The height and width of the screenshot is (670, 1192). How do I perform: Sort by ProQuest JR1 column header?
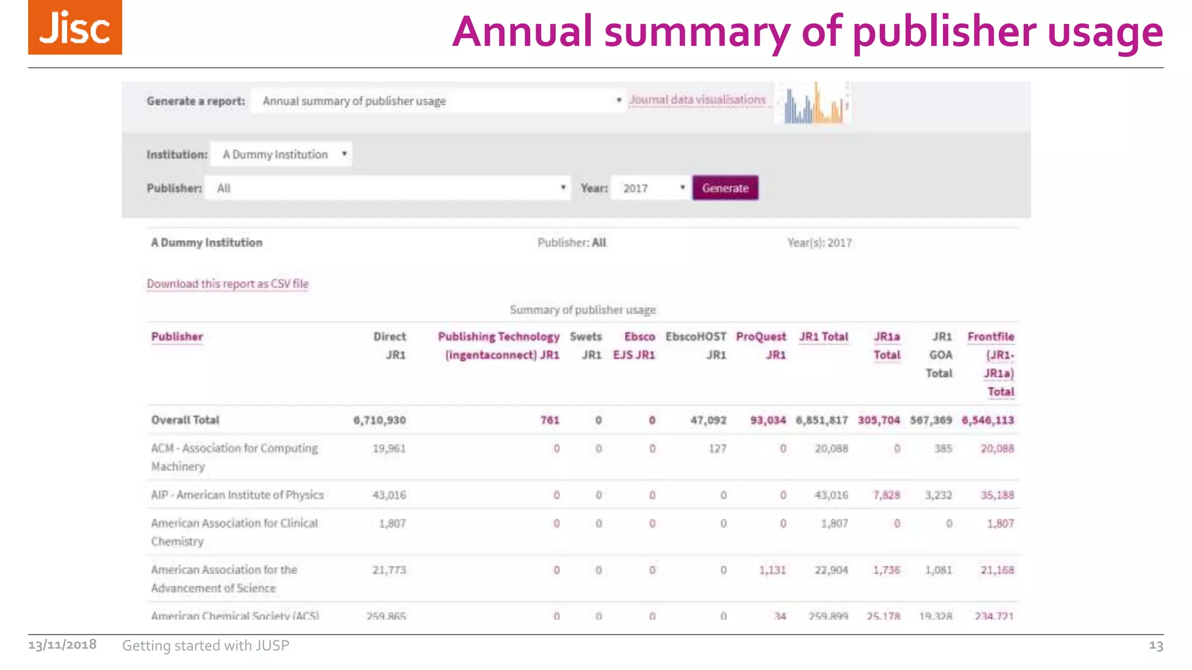[761, 345]
